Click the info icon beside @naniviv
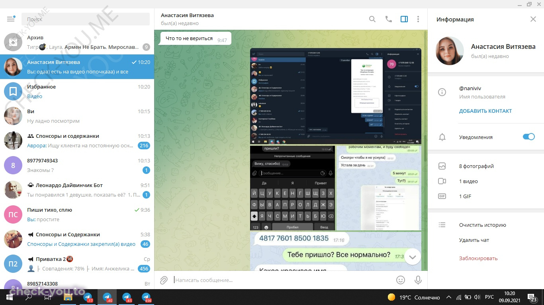The height and width of the screenshot is (305, 544). click(x=442, y=92)
